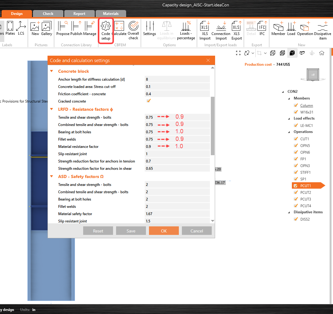This screenshot has width=333, height=314.
Task: Click the IFC export icon
Action: pos(262,30)
